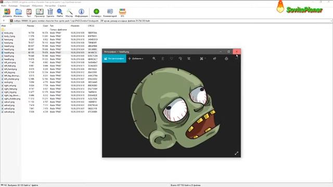Sort by the Размер column header

coord(30,25)
